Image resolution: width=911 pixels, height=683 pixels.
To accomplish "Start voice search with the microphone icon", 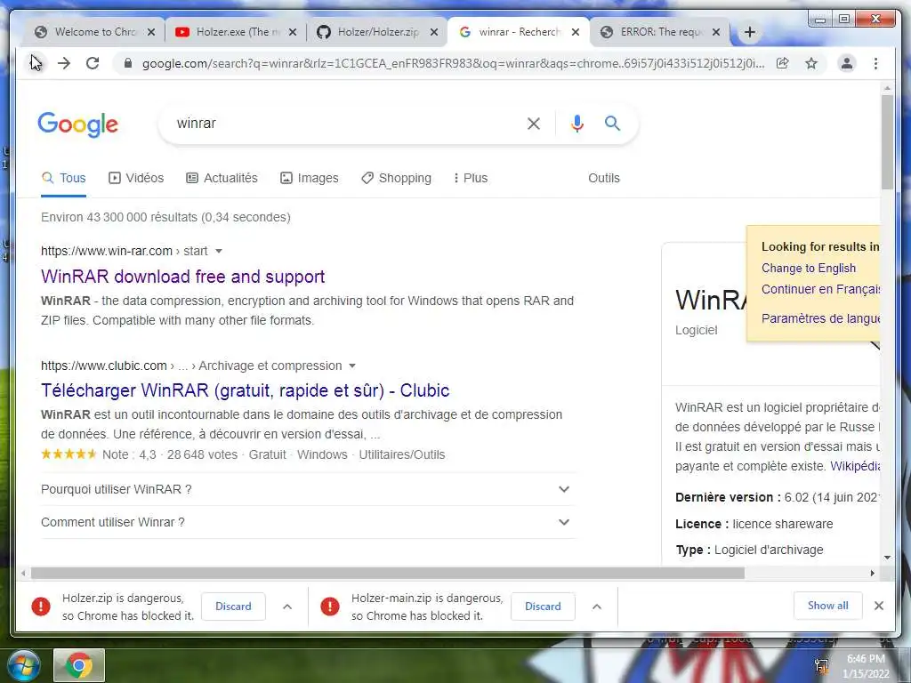I will (576, 123).
